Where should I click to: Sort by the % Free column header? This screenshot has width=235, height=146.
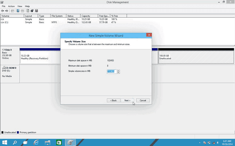[x=118, y=16]
